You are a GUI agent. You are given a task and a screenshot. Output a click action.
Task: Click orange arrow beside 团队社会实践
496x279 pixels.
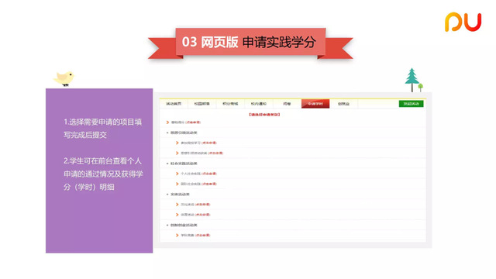tap(177, 184)
